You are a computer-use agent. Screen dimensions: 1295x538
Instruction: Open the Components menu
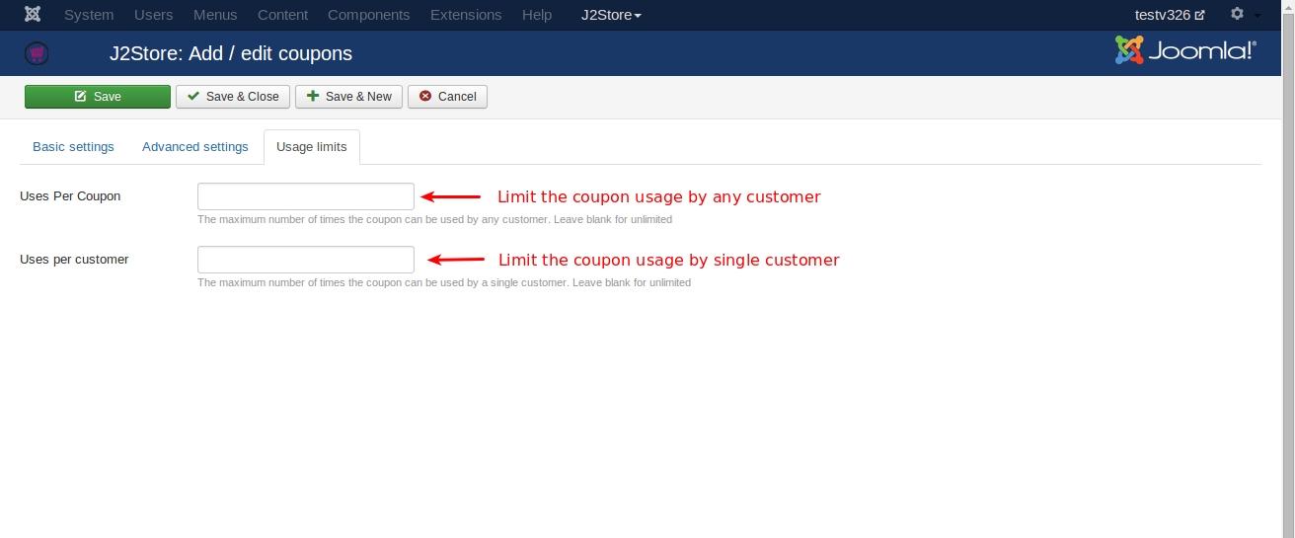368,15
